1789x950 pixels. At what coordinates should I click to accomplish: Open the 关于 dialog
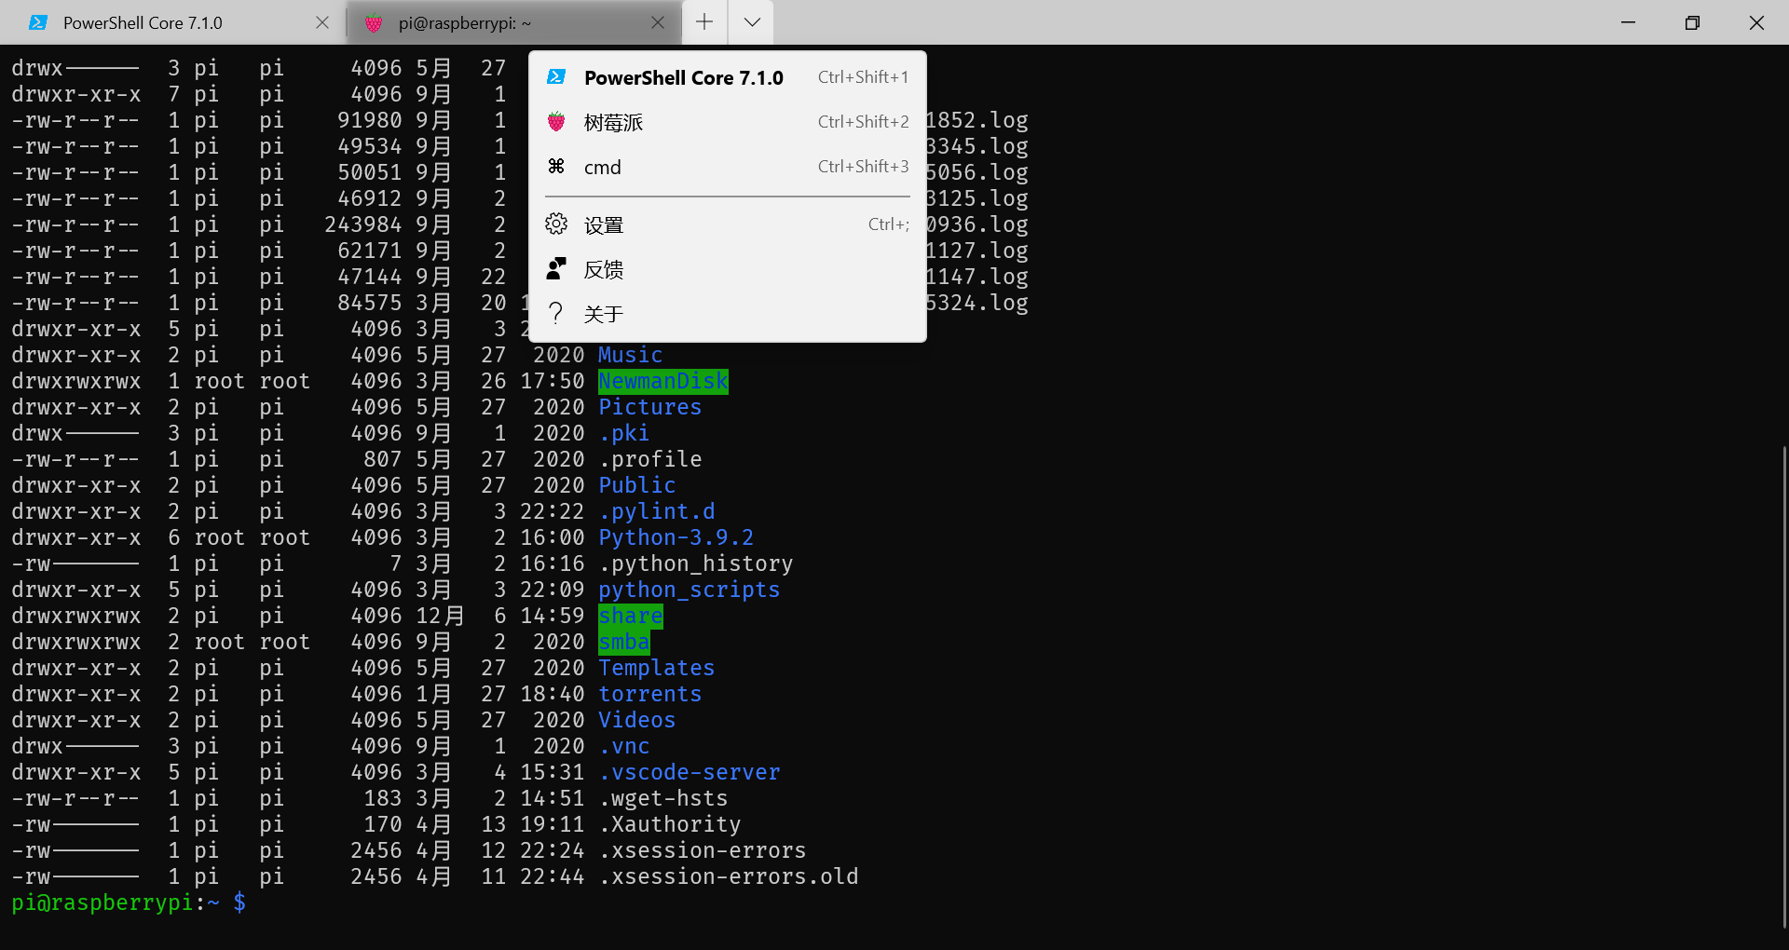605,313
